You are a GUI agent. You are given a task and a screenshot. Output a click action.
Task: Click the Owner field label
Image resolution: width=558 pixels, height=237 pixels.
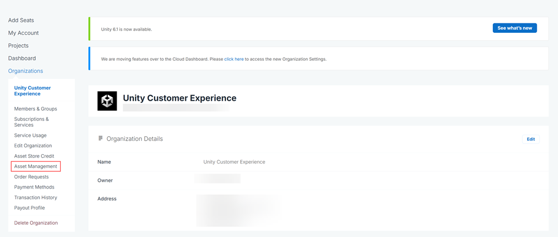105,180
